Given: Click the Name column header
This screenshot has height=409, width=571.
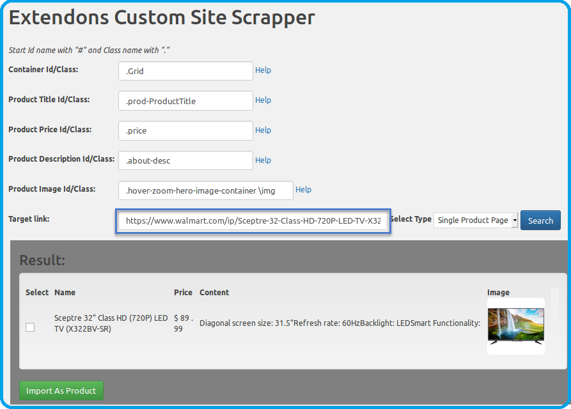Looking at the screenshot, I should click(65, 293).
